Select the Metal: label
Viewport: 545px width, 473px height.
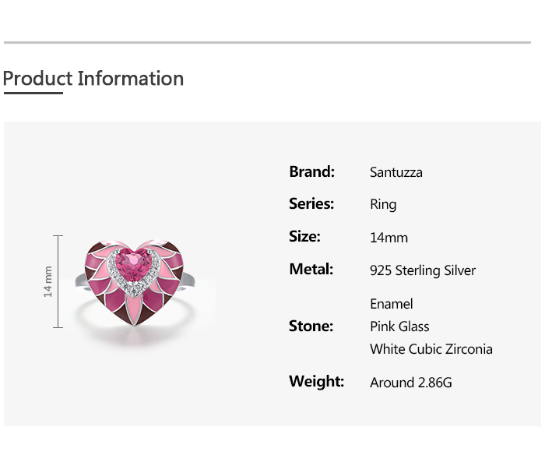tap(311, 270)
